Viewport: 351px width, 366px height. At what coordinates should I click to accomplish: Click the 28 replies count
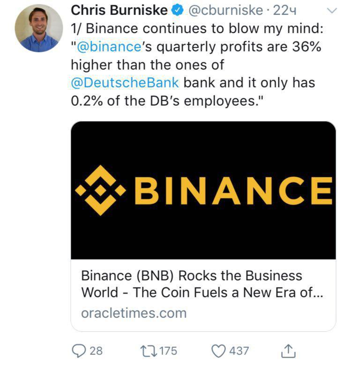pos(96,351)
